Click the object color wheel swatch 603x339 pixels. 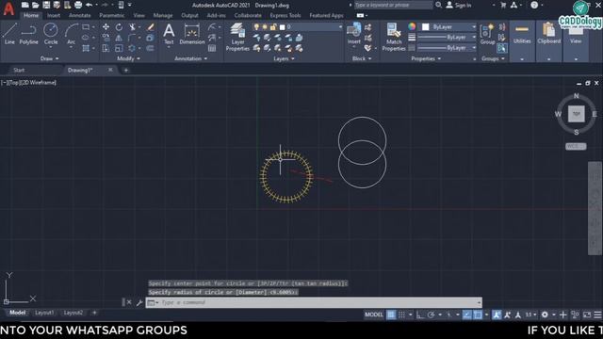[x=412, y=26]
